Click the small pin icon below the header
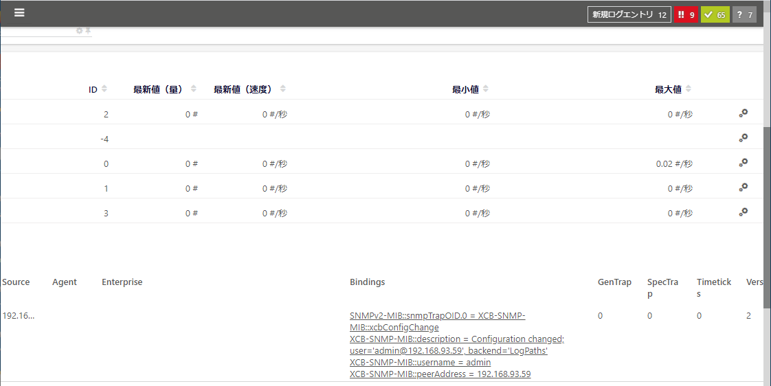Image resolution: width=771 pixels, height=386 pixels. tap(88, 30)
